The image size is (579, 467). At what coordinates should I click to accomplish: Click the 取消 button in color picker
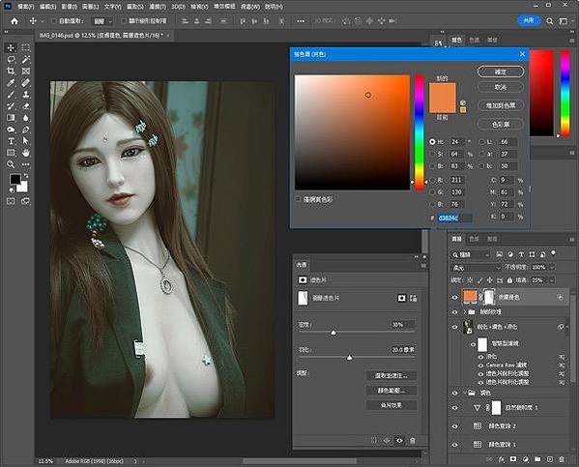(x=501, y=87)
